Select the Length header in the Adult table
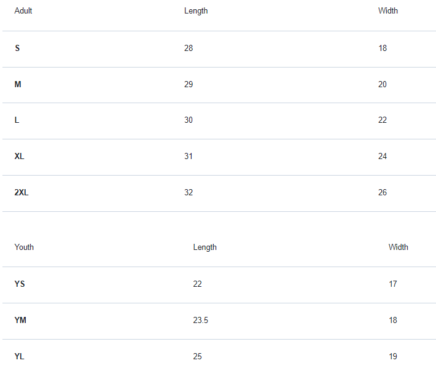The image size is (436, 374). 196,11
